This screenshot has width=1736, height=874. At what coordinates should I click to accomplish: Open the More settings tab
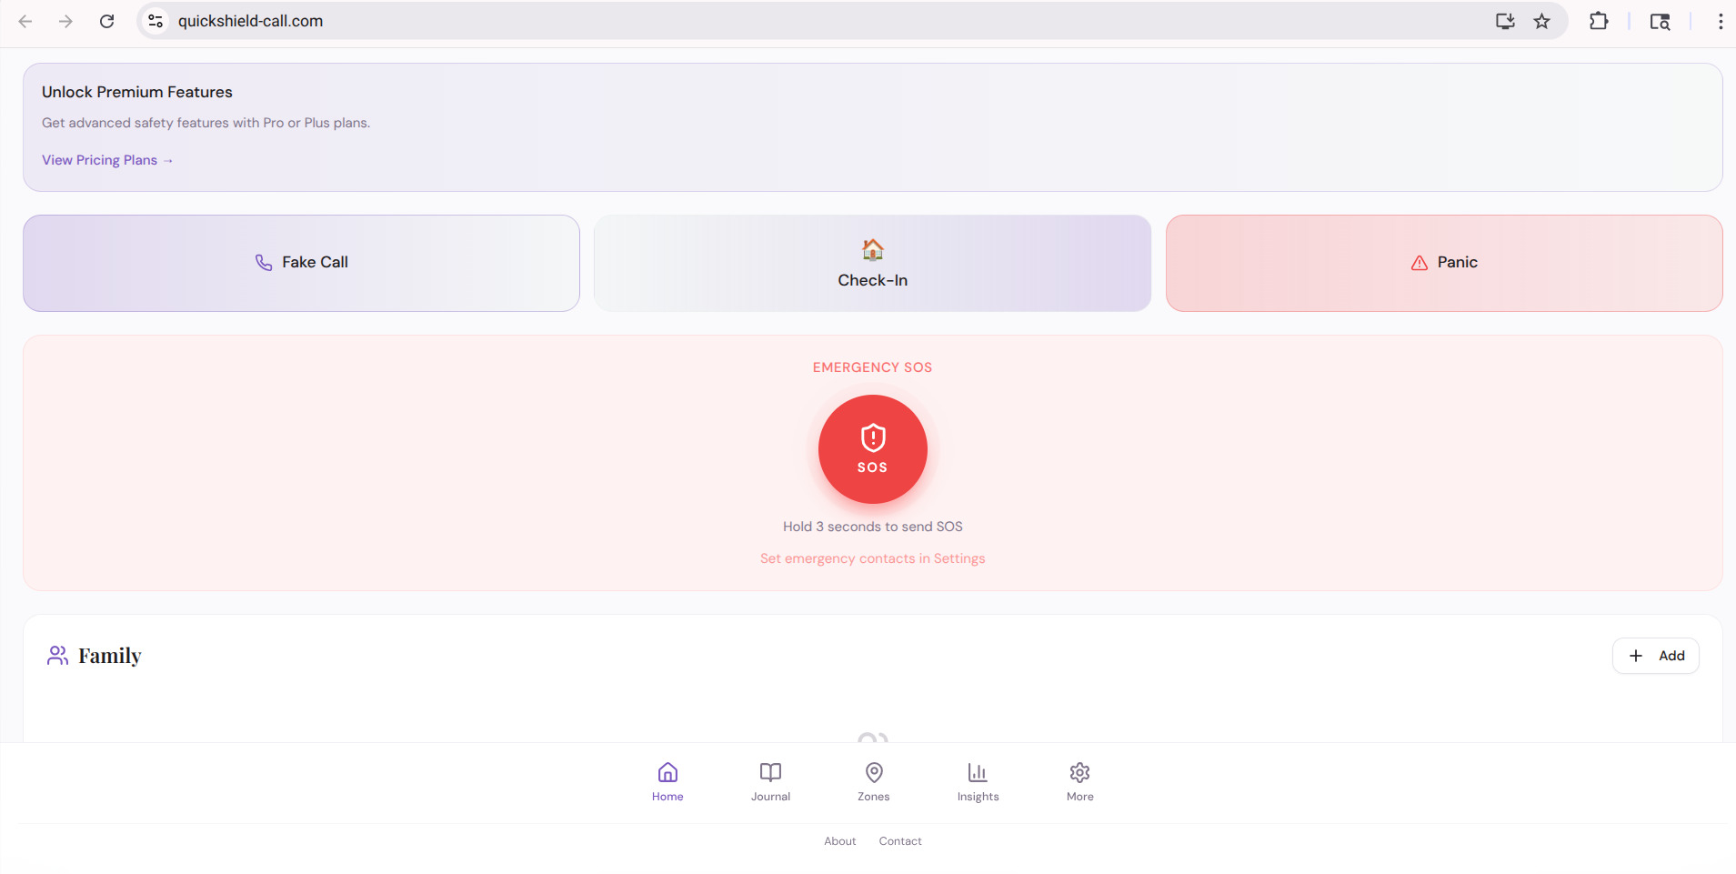(1080, 782)
